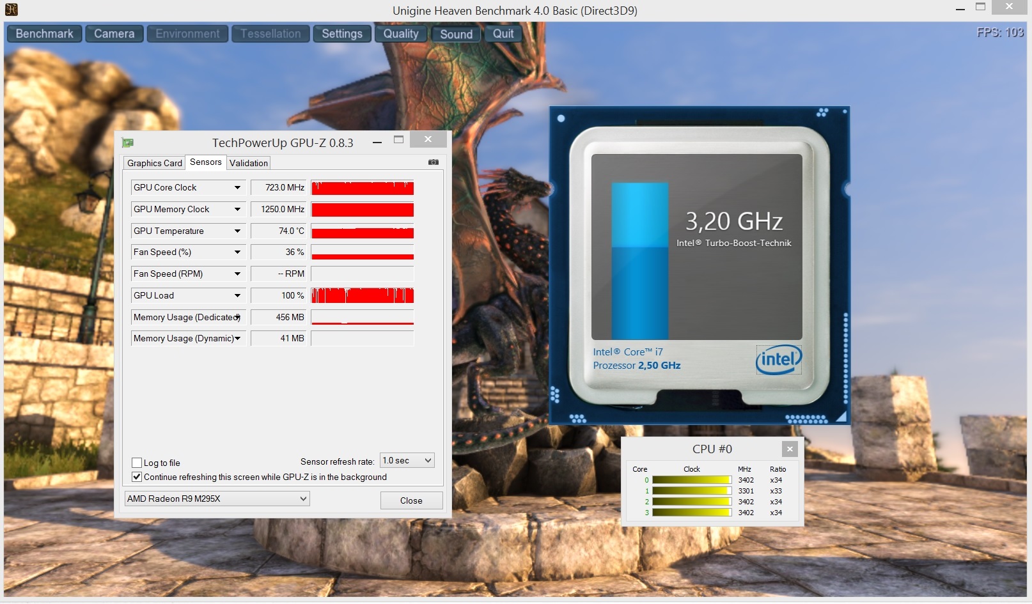This screenshot has width=1032, height=604.
Task: Click the Prozessor 2,50 GHz label
Action: (637, 366)
